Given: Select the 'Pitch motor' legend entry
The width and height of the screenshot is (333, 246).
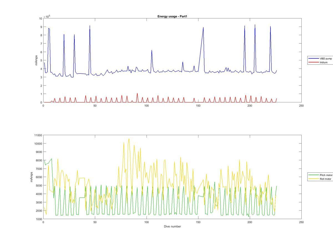Looking at the screenshot, I should 326,175.
